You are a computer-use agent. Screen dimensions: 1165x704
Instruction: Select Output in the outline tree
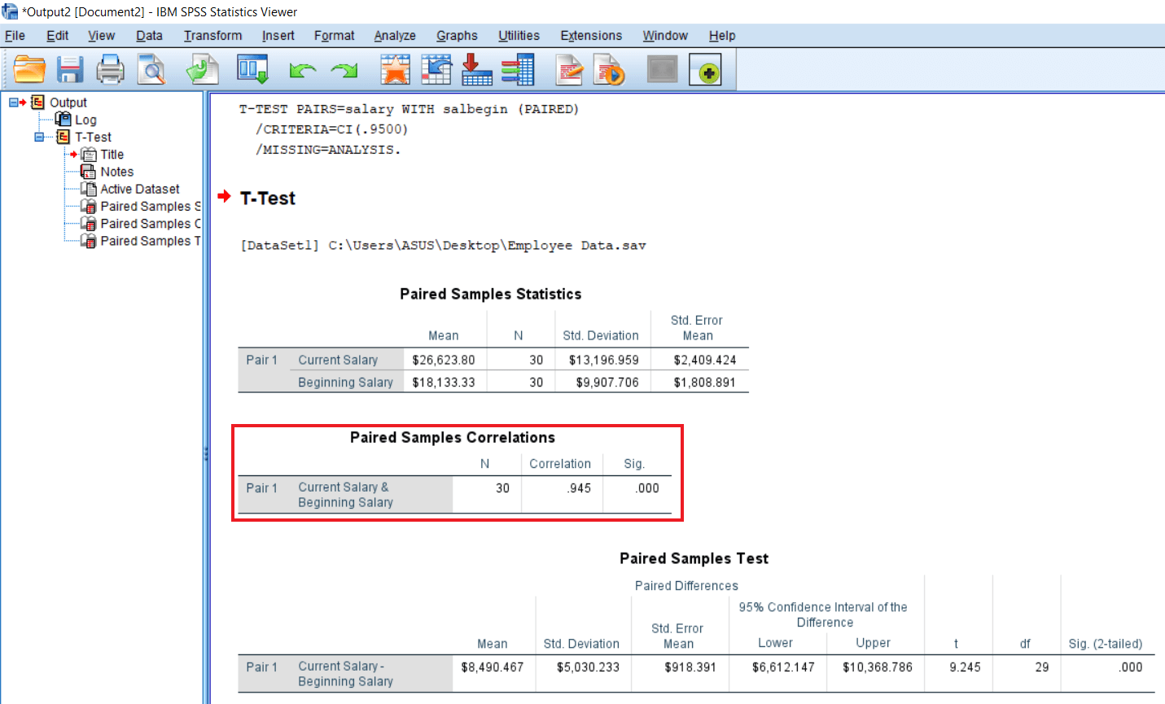(68, 103)
